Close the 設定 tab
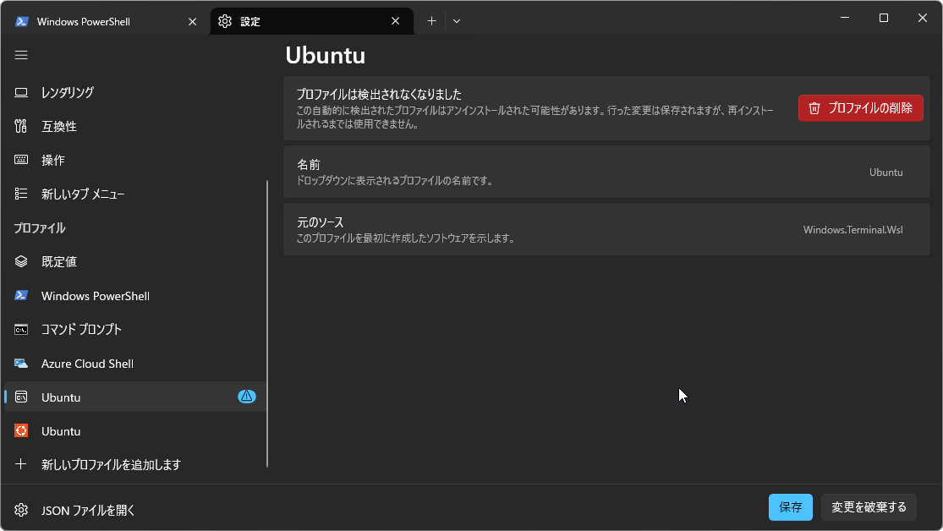 (395, 21)
